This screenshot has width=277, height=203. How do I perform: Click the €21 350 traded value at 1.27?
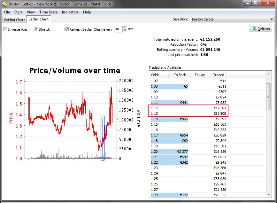point(220,190)
